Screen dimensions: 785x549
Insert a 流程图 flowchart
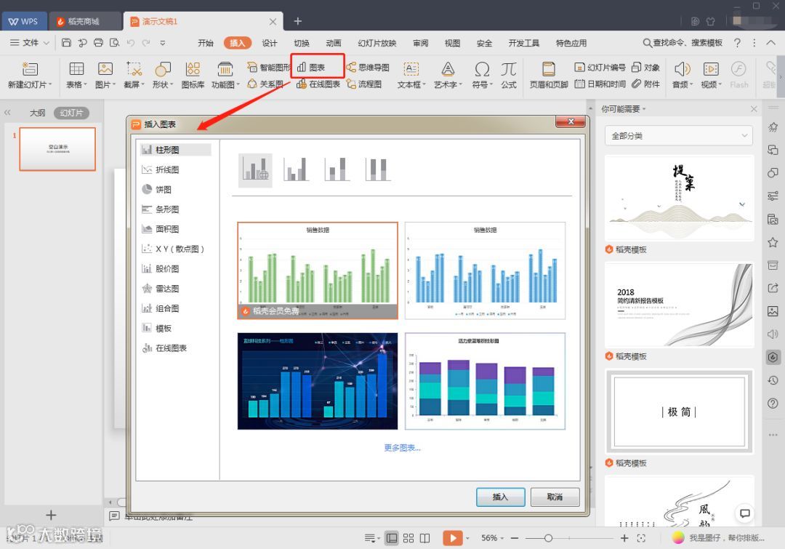click(364, 84)
